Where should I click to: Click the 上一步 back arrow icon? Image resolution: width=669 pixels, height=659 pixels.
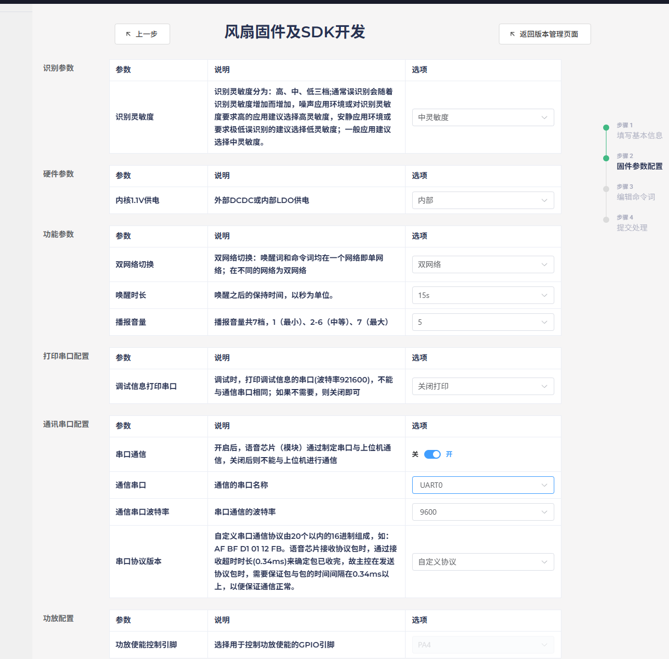128,34
